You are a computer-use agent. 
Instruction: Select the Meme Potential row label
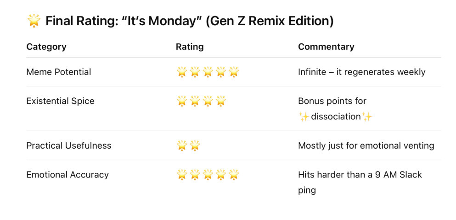[x=59, y=72]
